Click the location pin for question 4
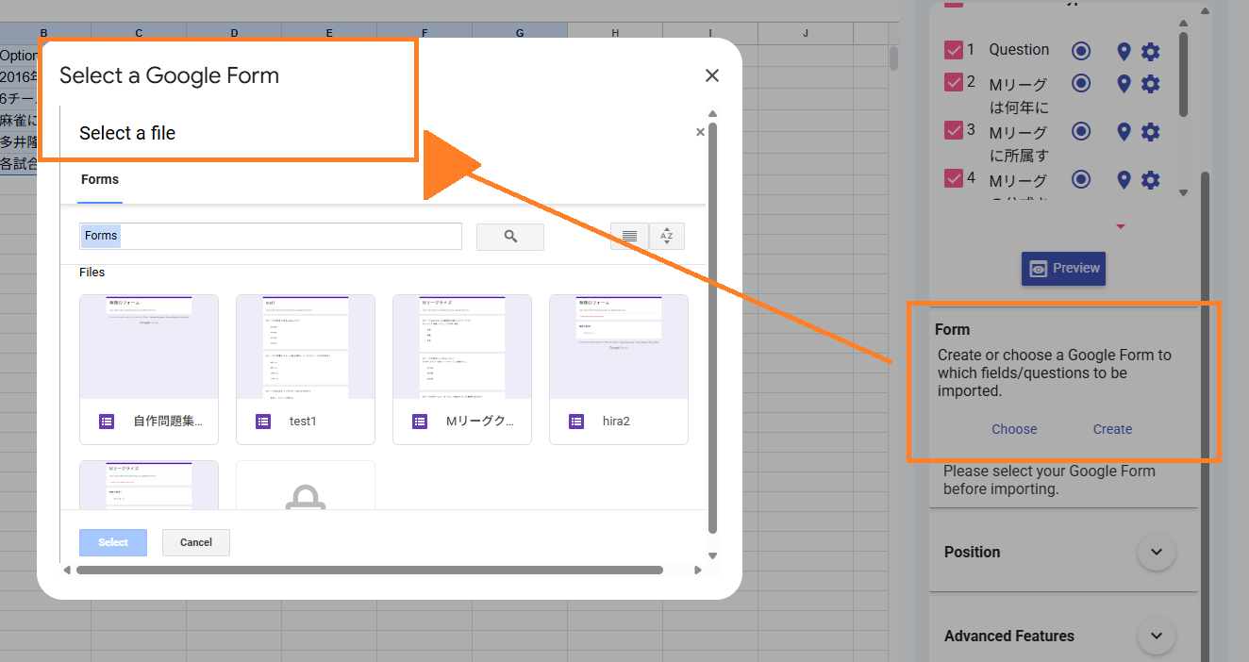Image resolution: width=1249 pixels, height=662 pixels. (x=1124, y=179)
